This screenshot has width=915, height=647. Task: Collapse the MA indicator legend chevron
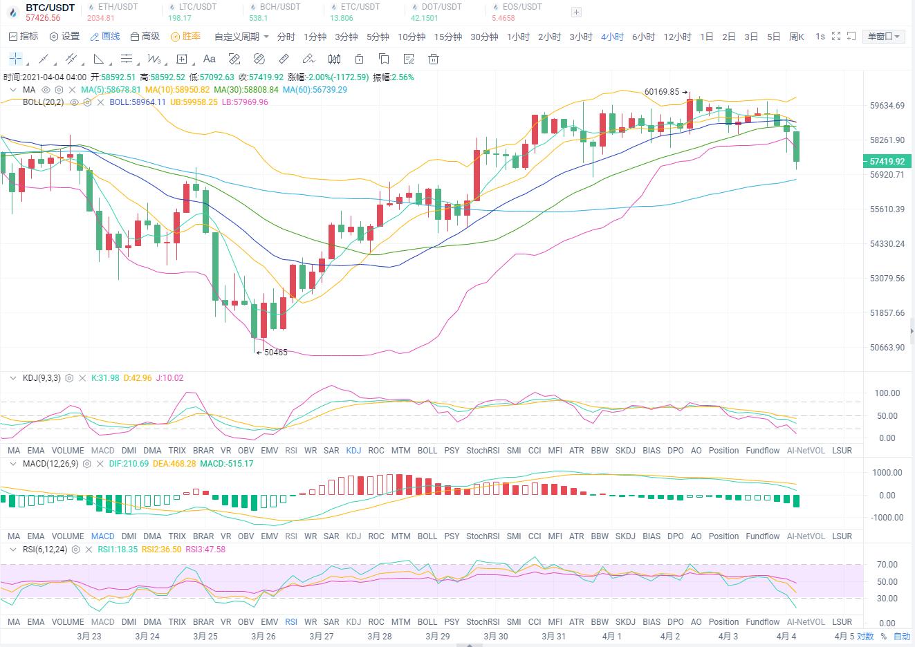pyautogui.click(x=13, y=90)
